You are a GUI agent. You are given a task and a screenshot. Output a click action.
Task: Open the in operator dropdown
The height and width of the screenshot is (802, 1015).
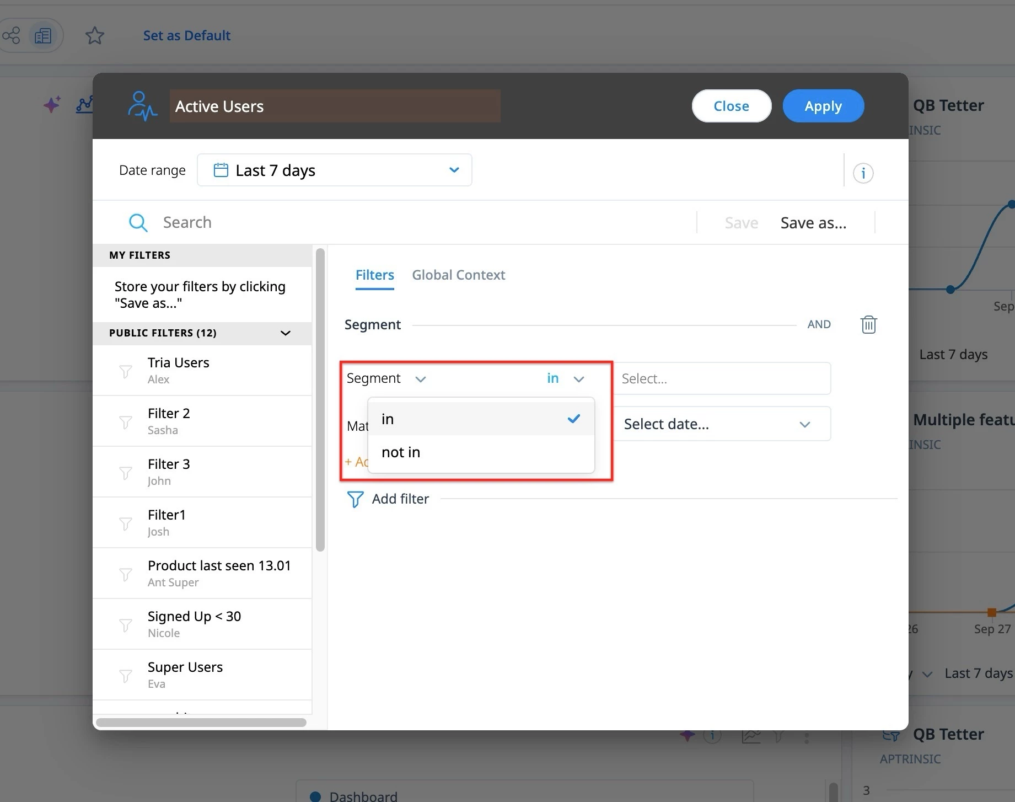point(565,378)
